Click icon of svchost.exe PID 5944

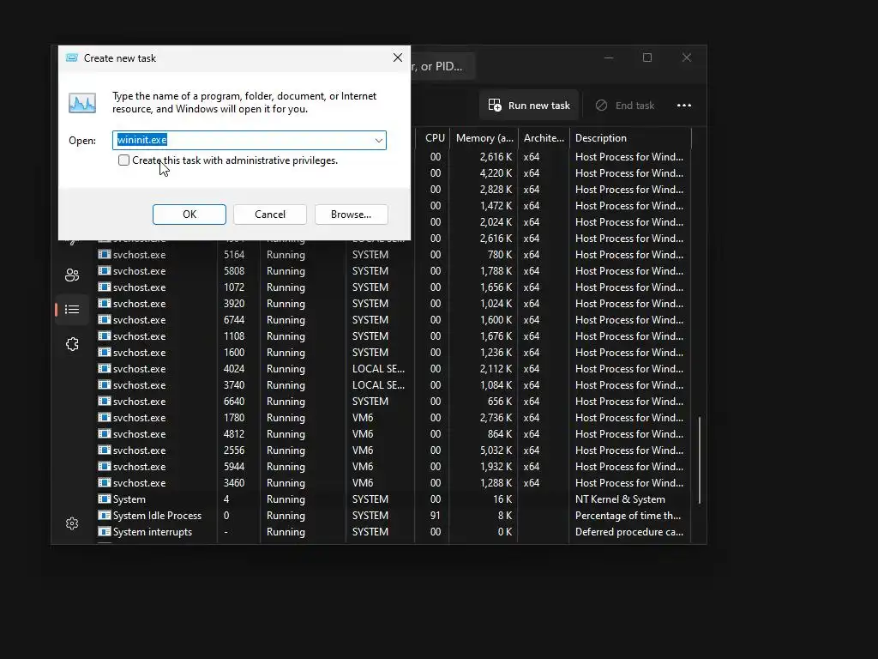click(104, 466)
